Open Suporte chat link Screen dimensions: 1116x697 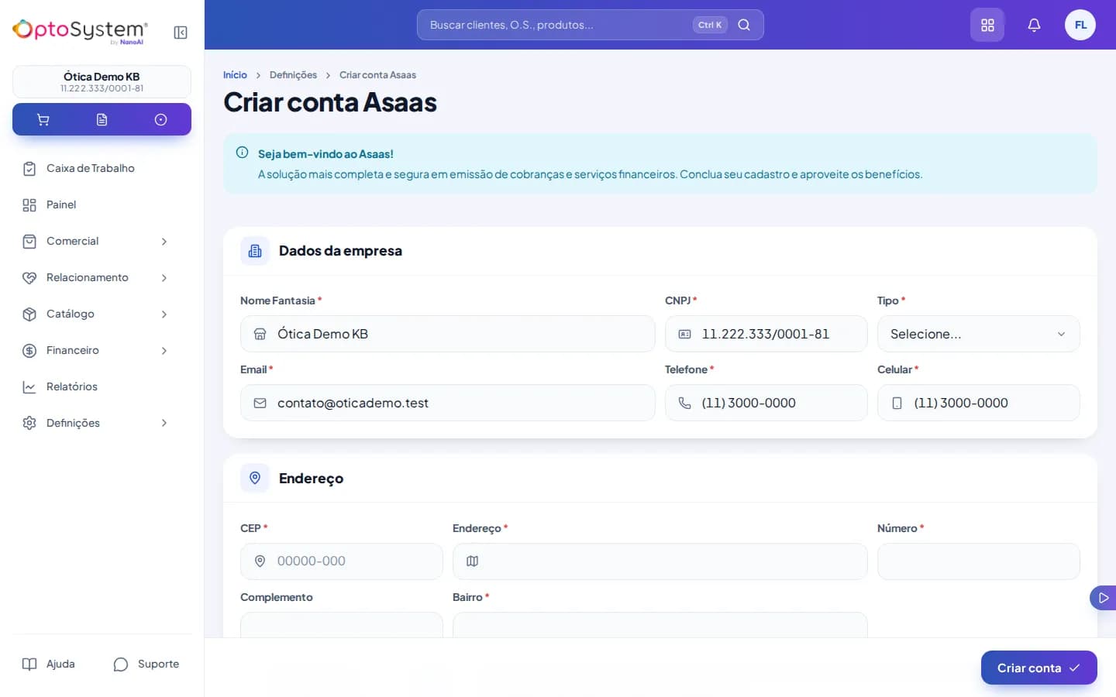point(146,664)
